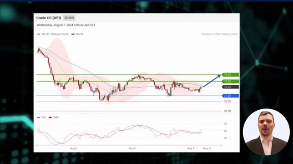
Task: Click the Aug 5 axis label
Action: (x=73, y=149)
